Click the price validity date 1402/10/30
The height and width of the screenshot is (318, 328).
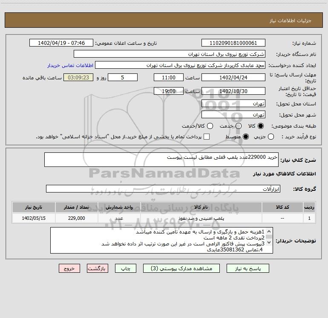pyautogui.click(x=233, y=91)
